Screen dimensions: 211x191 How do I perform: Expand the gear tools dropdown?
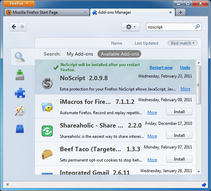[x=131, y=27]
